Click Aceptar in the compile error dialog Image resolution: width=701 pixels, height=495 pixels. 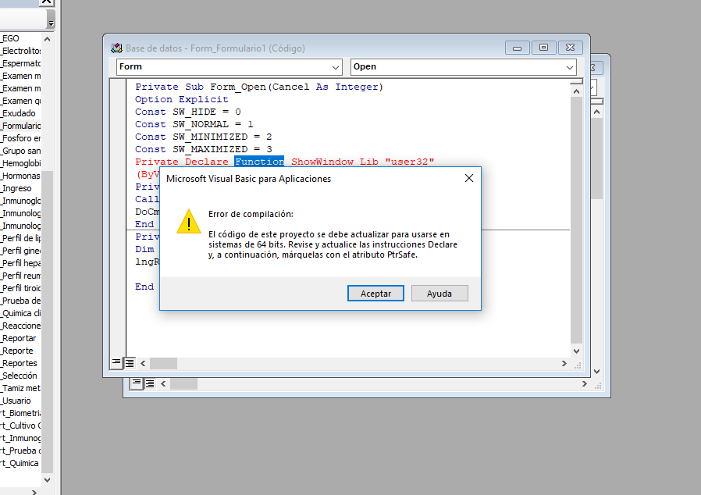click(x=375, y=294)
